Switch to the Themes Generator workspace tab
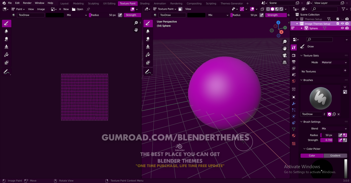 [232, 3]
